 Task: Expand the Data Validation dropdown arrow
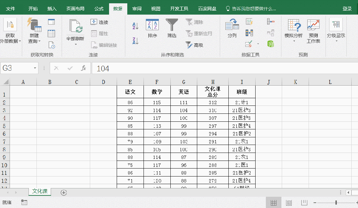click(258, 44)
